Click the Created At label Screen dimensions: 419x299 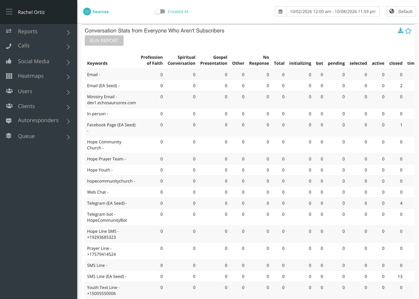pos(178,11)
